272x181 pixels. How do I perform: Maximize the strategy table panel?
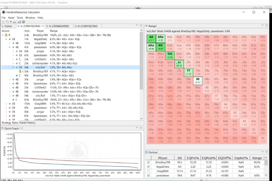coord(141,25)
